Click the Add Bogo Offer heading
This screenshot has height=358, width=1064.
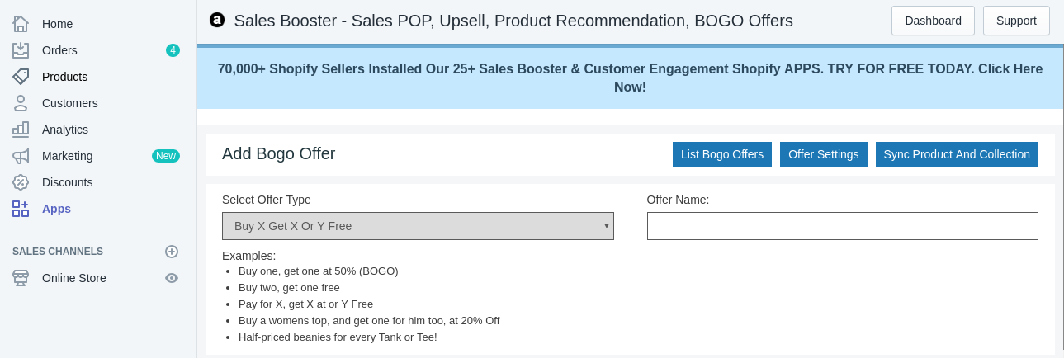279,153
